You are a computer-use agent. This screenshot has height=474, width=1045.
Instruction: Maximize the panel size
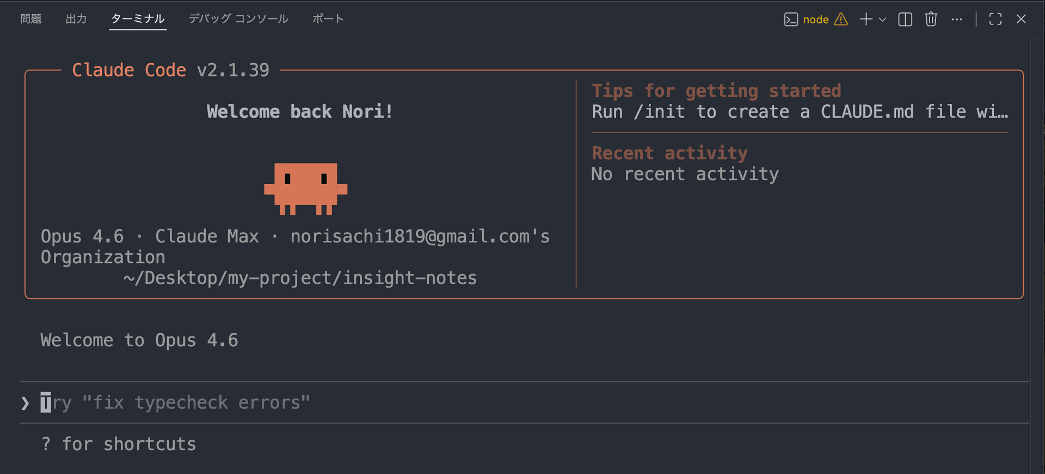pos(995,20)
